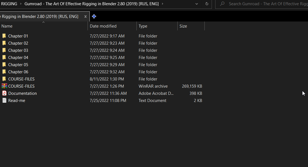Open the Chapter 06 folder
Image resolution: width=308 pixels, height=167 pixels.
coord(18,72)
